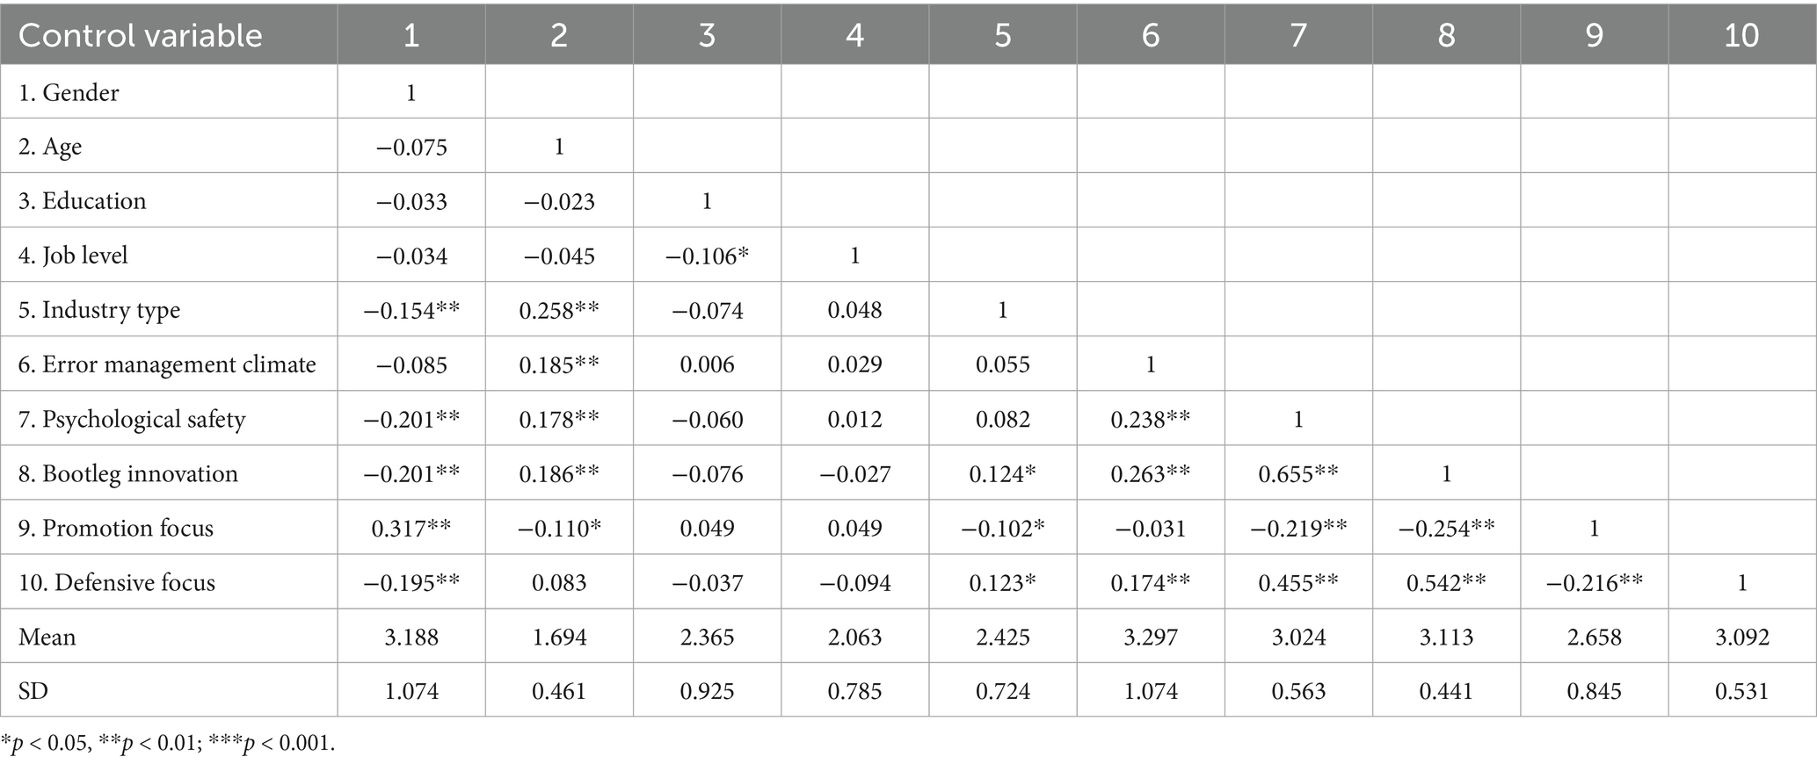Click '7. Psychological safety' row label
Viewport: 1817px width, 764px height.
pos(132,419)
